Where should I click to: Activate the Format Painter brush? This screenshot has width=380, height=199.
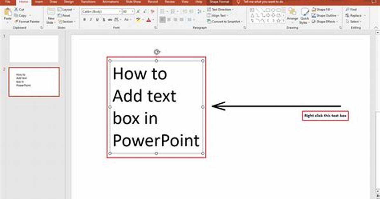pyautogui.click(x=27, y=22)
